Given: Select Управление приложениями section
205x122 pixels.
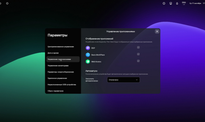Looking at the screenshot, I should [63, 59].
